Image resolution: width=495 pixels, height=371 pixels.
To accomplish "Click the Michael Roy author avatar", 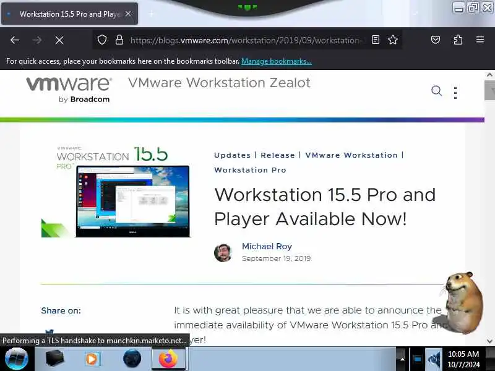I will [x=223, y=253].
